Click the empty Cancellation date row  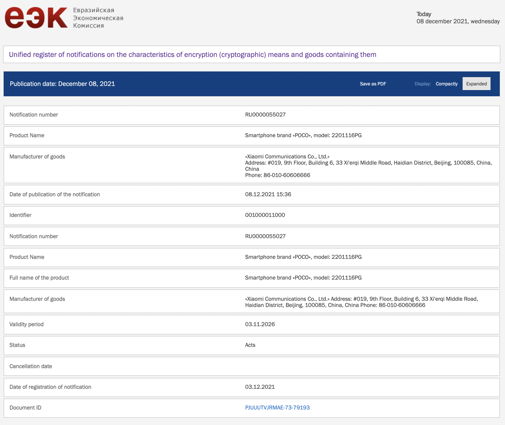click(x=251, y=366)
